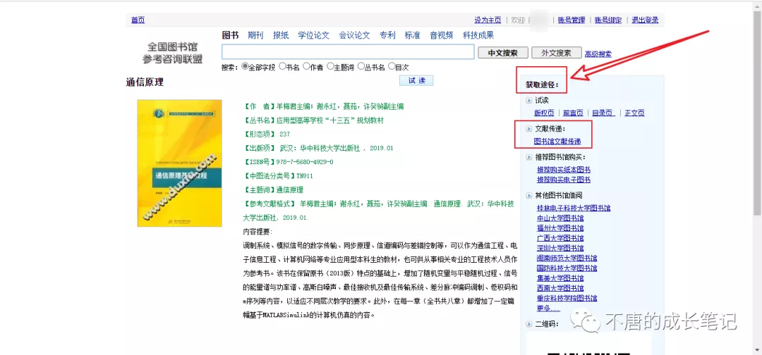Switch to the 期刊 search tab
The width and height of the screenshot is (762, 355).
(255, 35)
